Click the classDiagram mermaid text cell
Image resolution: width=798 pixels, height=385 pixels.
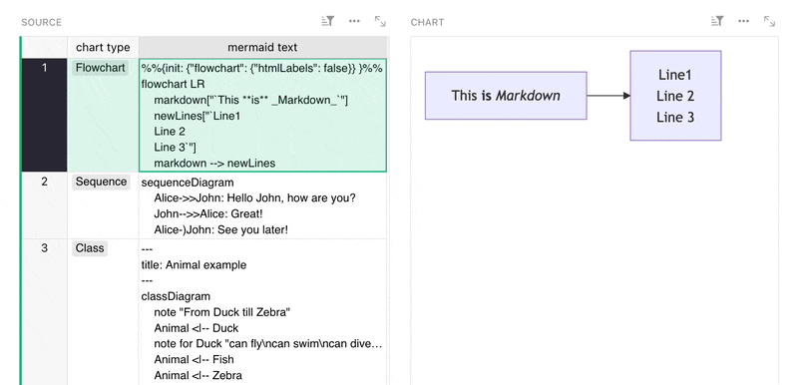(262, 312)
